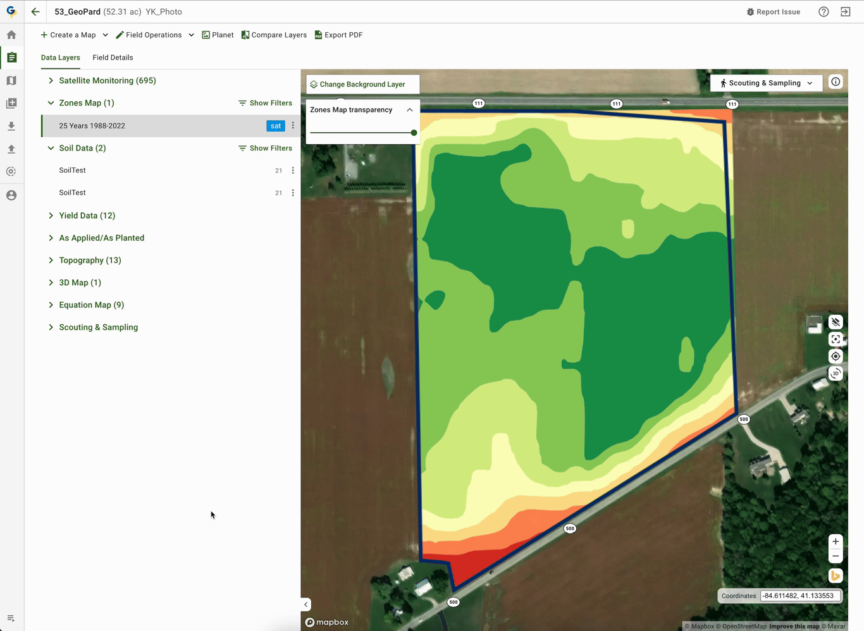Open the Scouting & Sampling dropdown
This screenshot has width=864, height=631.
tap(766, 83)
